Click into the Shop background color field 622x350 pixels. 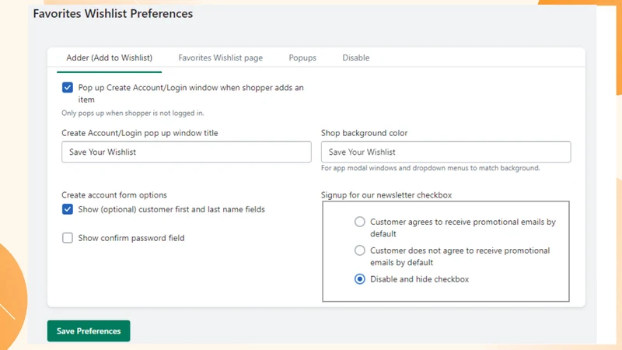446,152
